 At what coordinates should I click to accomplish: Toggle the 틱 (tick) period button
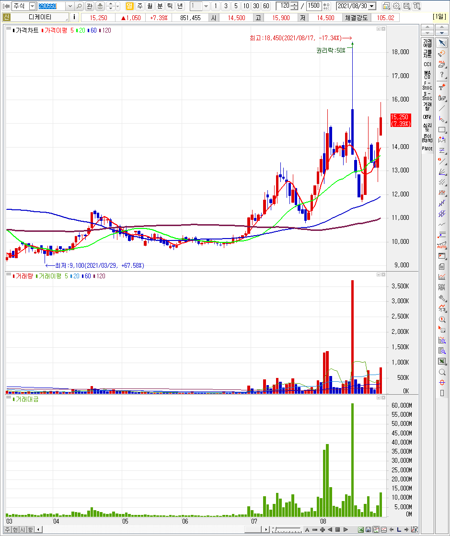click(x=170, y=6)
